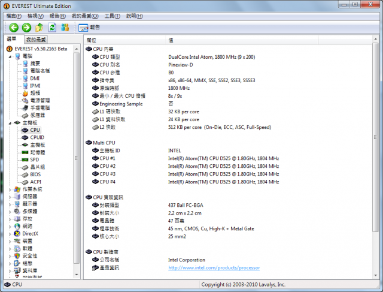Open the 說明(H) menu
The image size is (383, 292).
coord(134,16)
